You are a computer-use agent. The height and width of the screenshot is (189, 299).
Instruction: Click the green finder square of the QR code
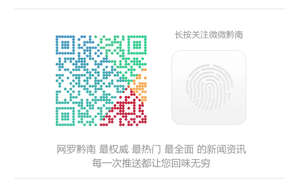coord(137,45)
